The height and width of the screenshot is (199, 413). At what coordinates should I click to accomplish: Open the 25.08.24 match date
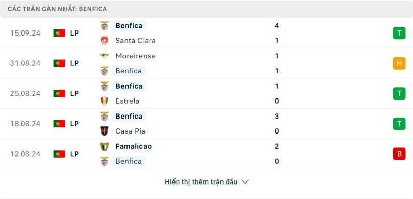pyautogui.click(x=25, y=93)
